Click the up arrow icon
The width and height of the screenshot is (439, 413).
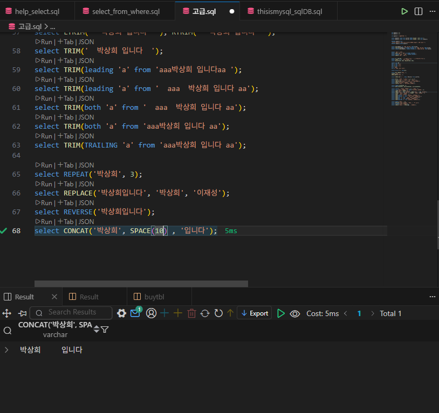click(x=230, y=313)
